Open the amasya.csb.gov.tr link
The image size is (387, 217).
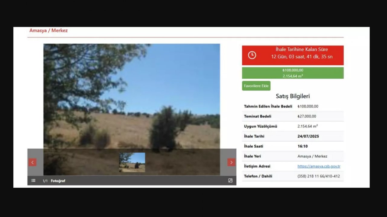click(x=319, y=166)
